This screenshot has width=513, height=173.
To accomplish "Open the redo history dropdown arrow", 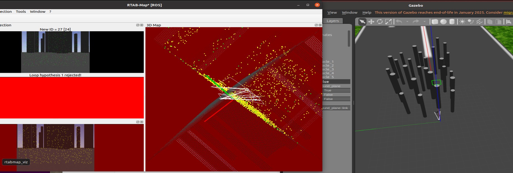I will click(x=424, y=22).
